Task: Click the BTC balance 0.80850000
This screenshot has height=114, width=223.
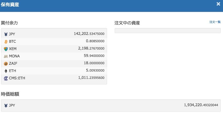Action: [95, 41]
